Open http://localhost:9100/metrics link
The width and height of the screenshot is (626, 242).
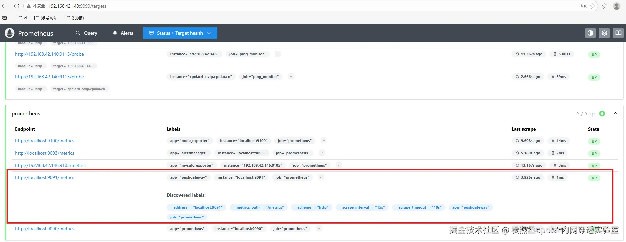tap(44, 141)
